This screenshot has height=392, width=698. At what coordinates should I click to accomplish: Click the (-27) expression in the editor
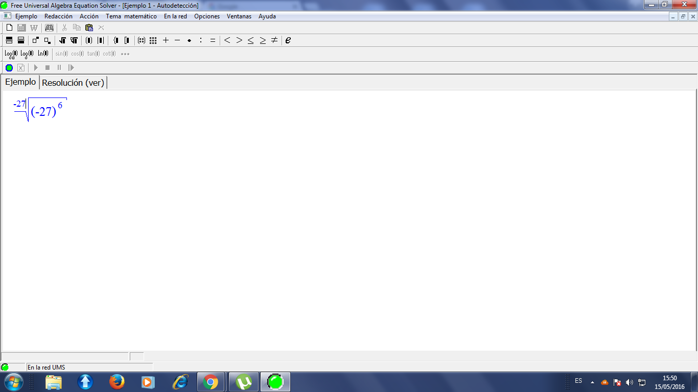click(43, 112)
